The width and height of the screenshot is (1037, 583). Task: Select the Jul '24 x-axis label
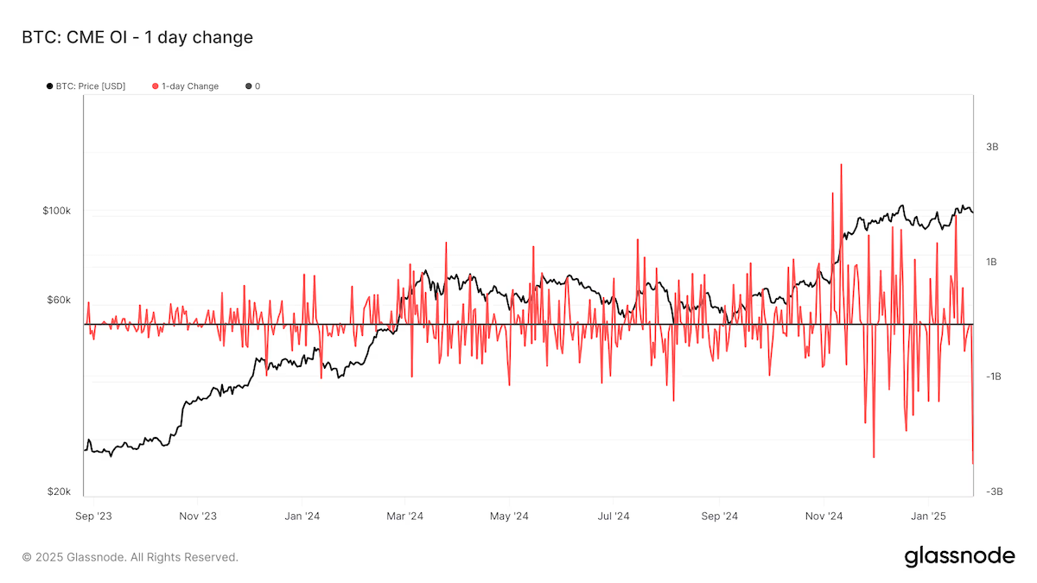click(614, 516)
